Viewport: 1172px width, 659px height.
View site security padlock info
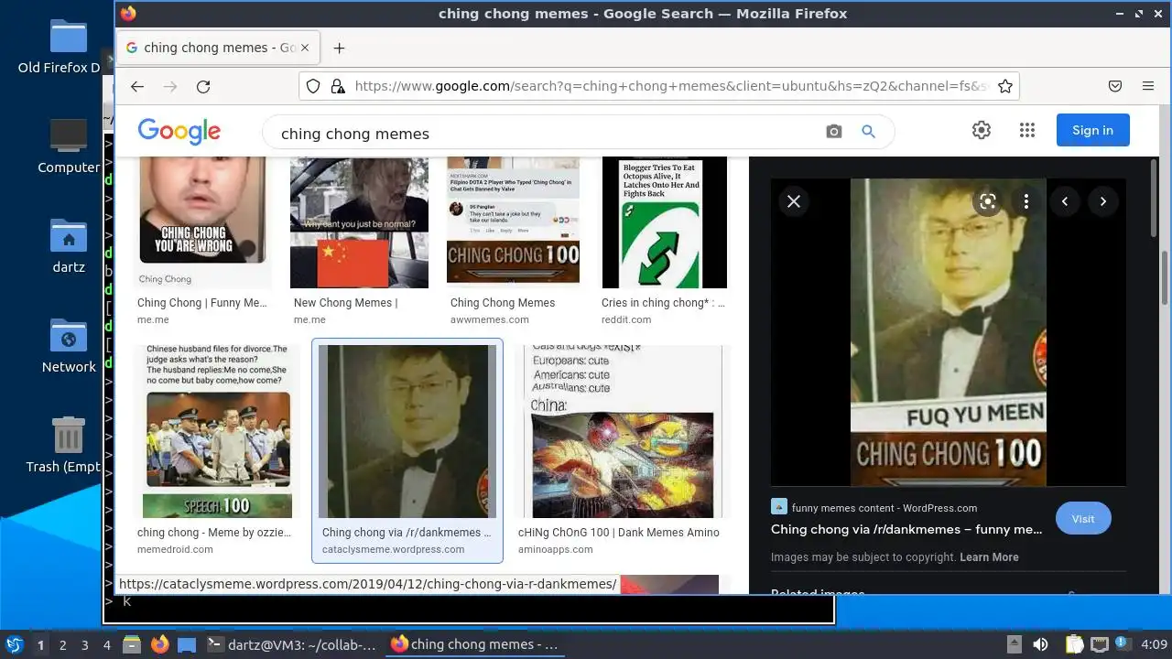(x=337, y=86)
